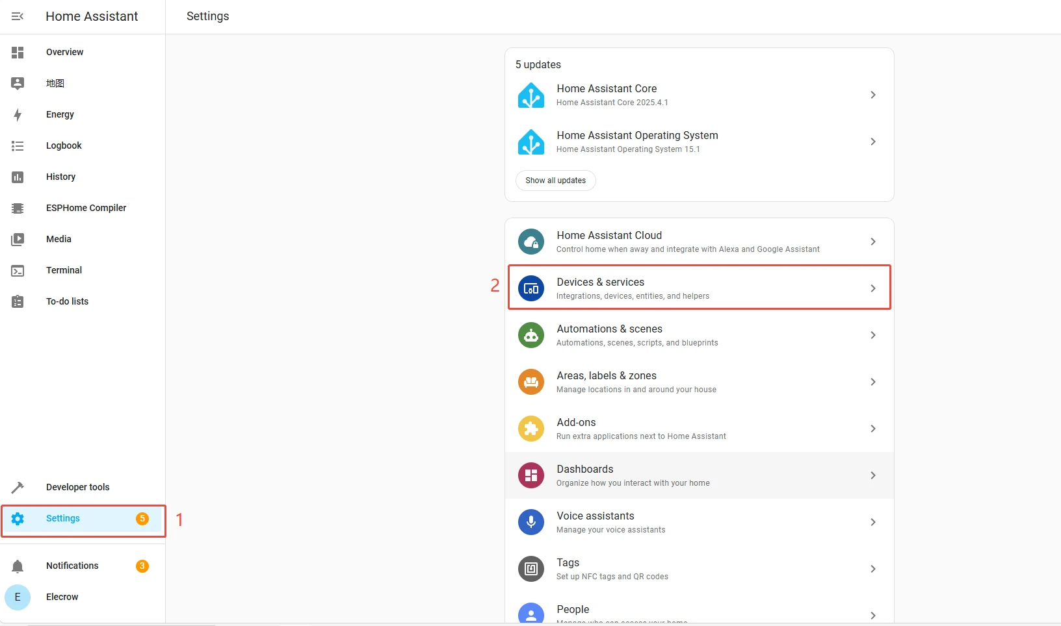Open the Overview dashboard icon
The width and height of the screenshot is (1061, 626).
tap(18, 53)
